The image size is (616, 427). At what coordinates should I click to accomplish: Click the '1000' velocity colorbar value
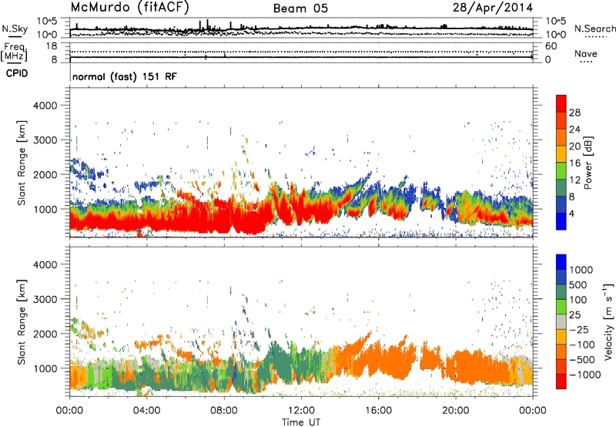581,270
